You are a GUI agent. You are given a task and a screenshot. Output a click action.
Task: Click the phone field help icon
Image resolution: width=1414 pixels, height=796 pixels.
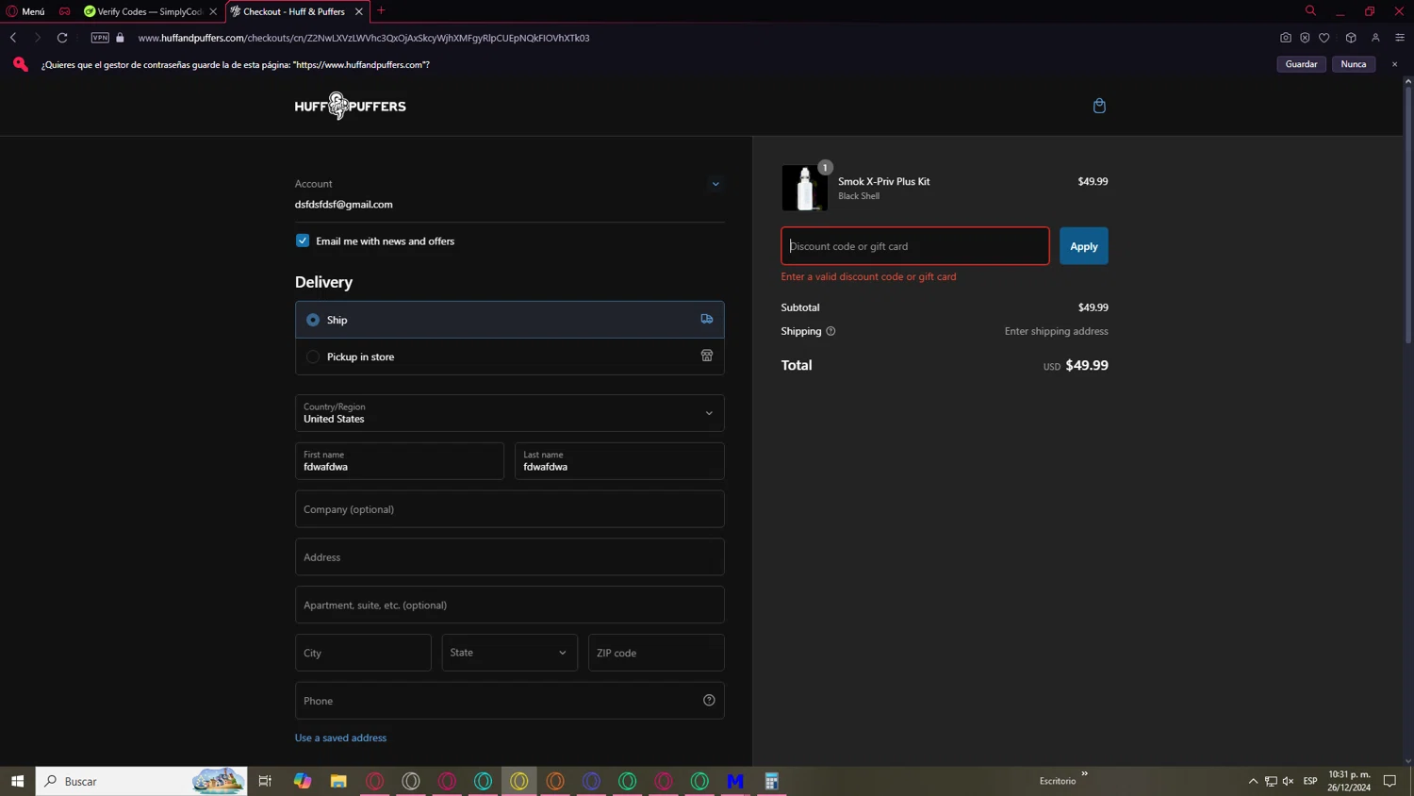(709, 701)
